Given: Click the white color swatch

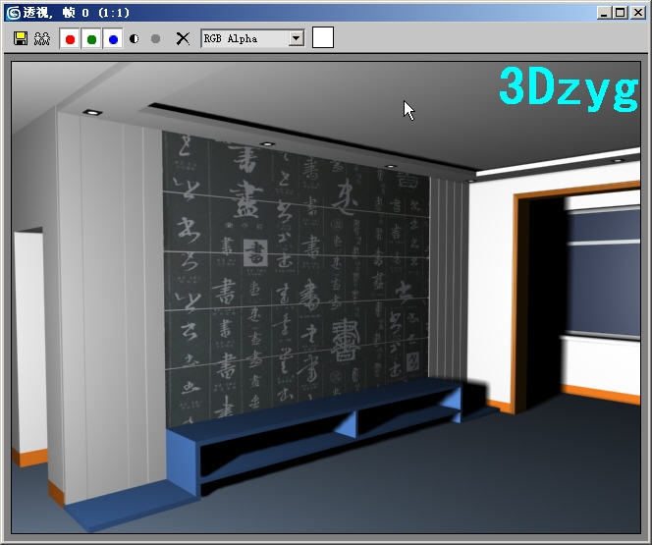Looking at the screenshot, I should pyautogui.click(x=323, y=37).
